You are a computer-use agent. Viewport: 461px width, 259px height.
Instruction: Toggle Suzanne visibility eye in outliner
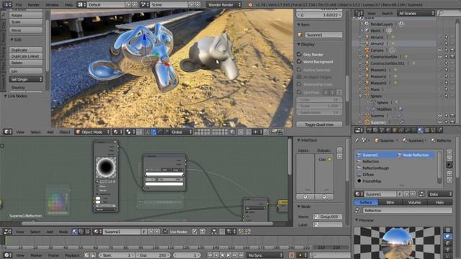tap(440, 116)
